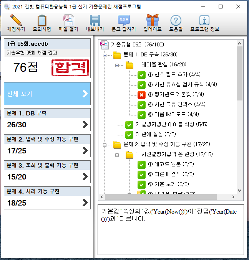Open 프로그램 정보 info icon
Image resolution: width=249 pixels, height=260 pixels.
(x=204, y=20)
